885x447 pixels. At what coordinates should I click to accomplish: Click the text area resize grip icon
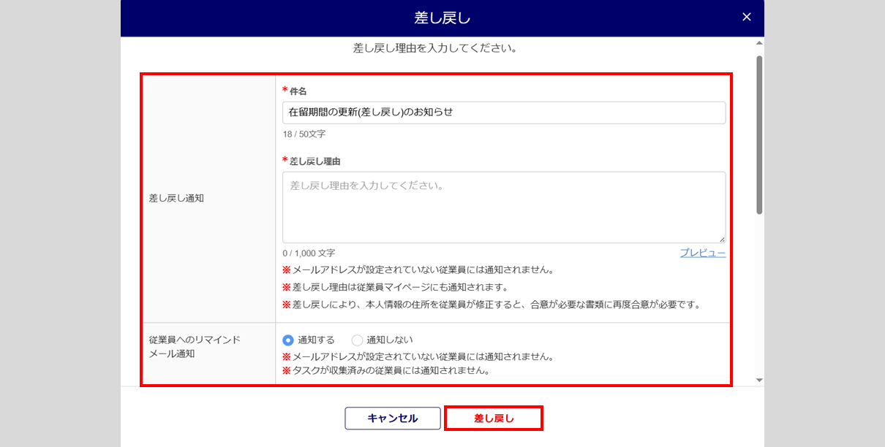tap(721, 239)
